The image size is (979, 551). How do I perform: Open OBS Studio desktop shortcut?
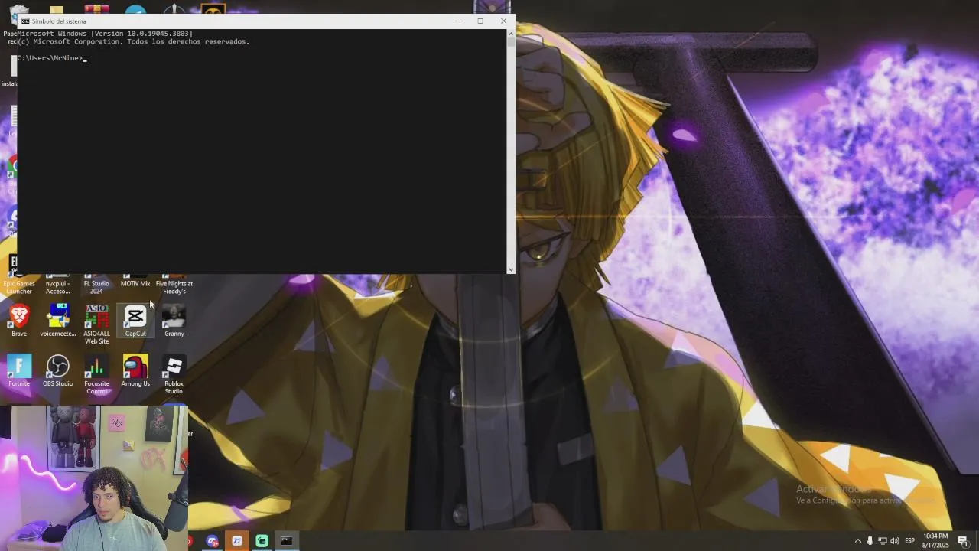pos(58,370)
